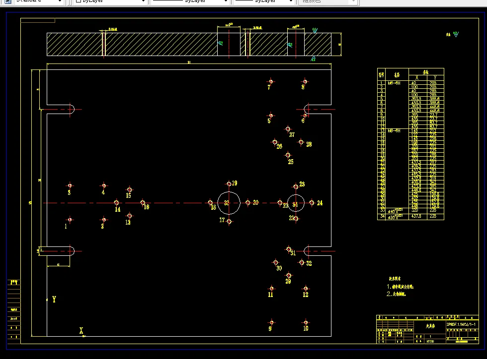Click hole marker 28 in the drawing
This screenshot has height=359, width=487.
(301, 142)
